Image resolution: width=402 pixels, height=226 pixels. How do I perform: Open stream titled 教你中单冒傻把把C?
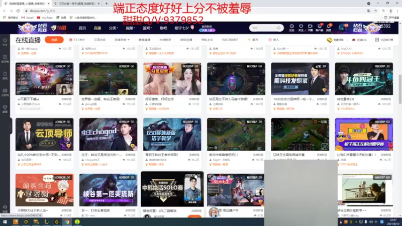tap(224, 155)
